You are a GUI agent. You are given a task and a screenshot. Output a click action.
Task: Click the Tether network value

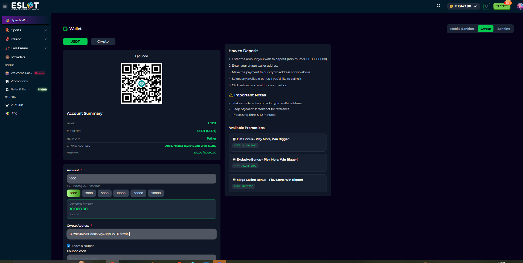211,139
